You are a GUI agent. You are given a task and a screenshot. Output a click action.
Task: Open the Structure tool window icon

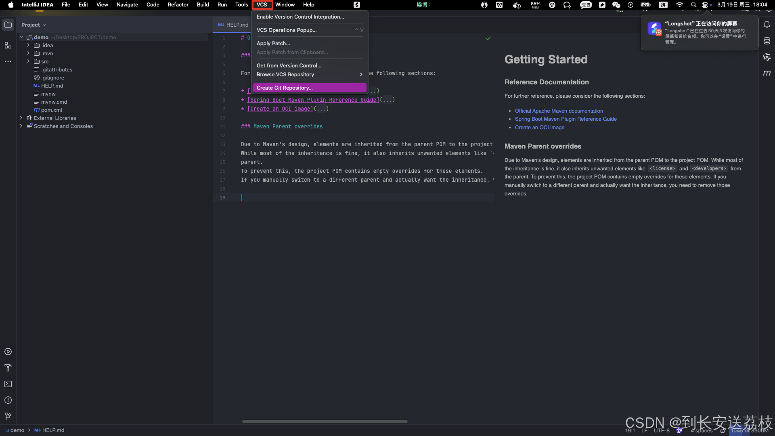[8, 45]
